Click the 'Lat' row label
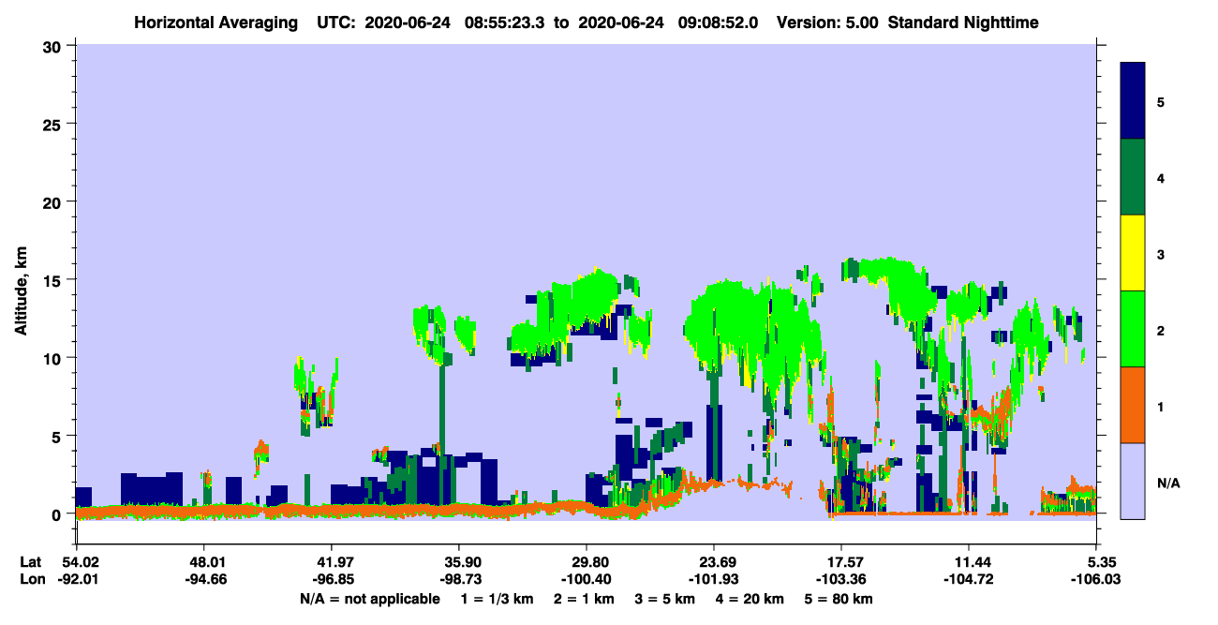Image resolution: width=1218 pixels, height=625 pixels. coord(31,561)
